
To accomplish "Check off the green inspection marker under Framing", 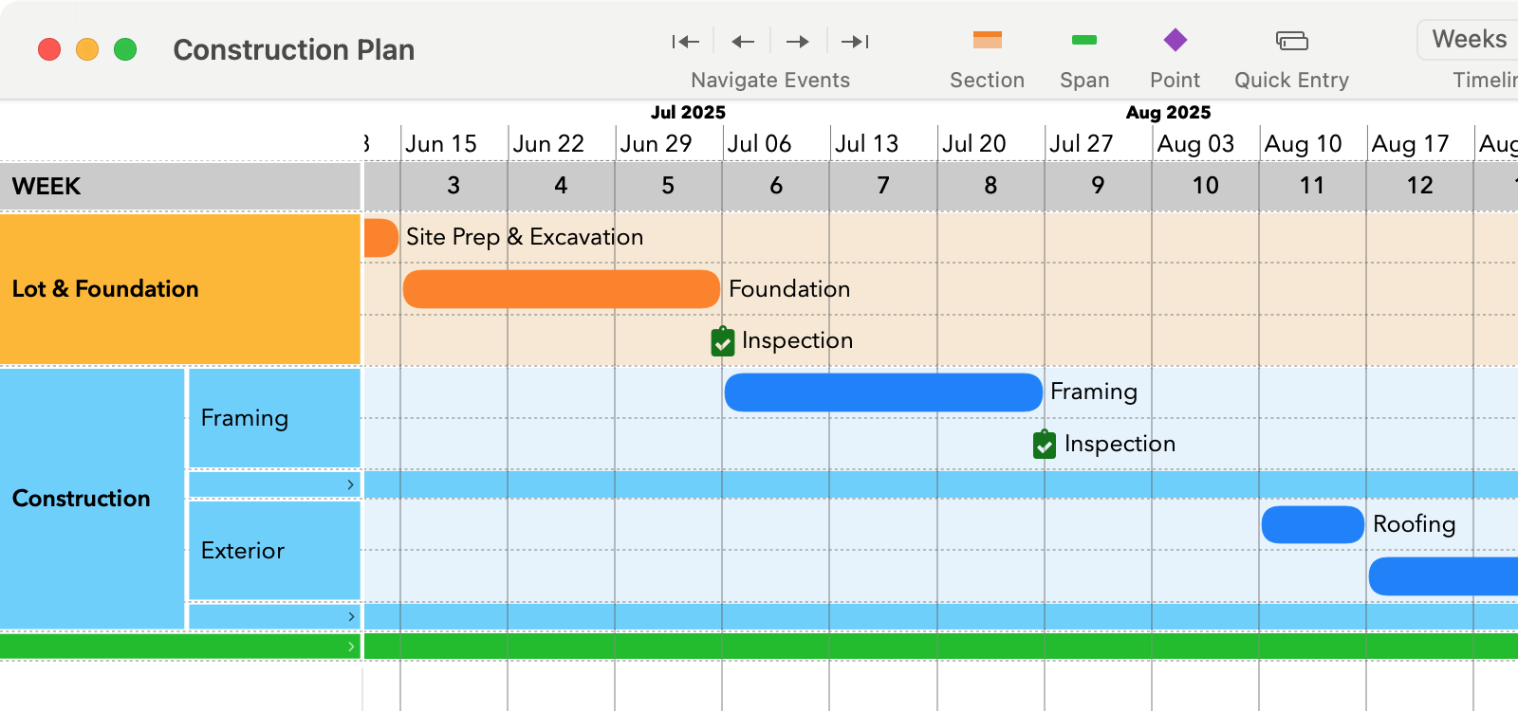I will pyautogui.click(x=1045, y=445).
